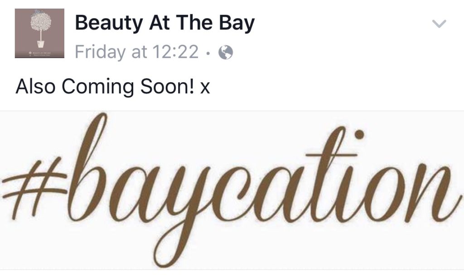Click the tiny caption text in the page logo
464x279 pixels.
tap(40, 53)
